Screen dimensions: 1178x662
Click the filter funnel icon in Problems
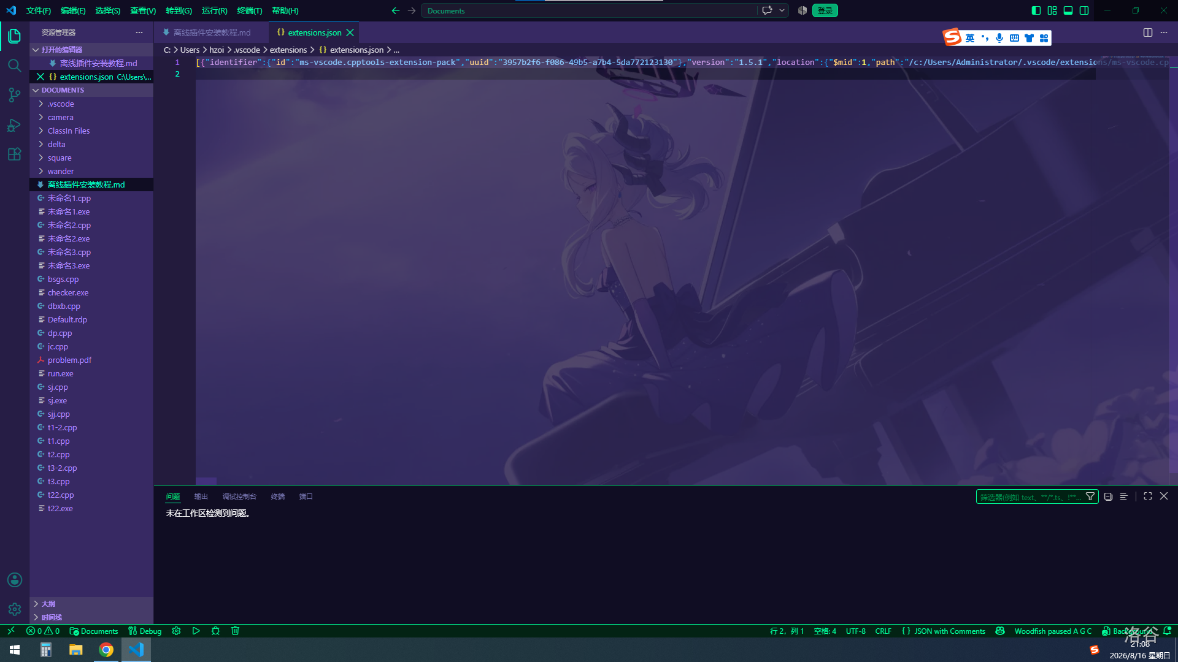(1090, 496)
